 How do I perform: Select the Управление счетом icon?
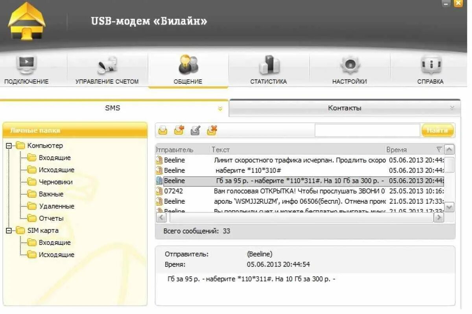tap(106, 67)
